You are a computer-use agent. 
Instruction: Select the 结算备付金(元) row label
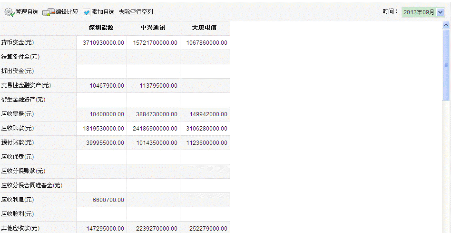tap(20, 57)
